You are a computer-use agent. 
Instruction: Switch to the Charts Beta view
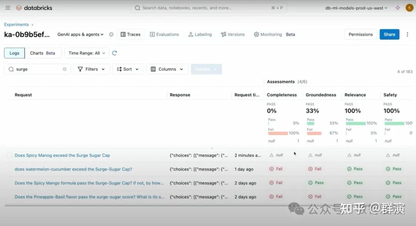tap(42, 53)
